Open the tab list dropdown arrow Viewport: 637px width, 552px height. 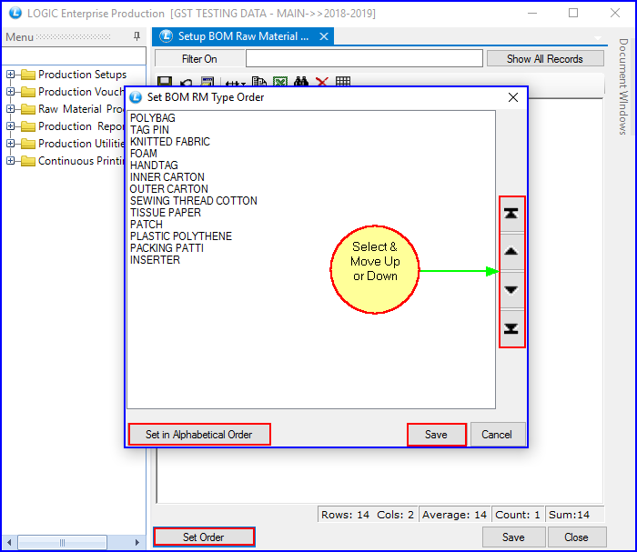(x=598, y=38)
